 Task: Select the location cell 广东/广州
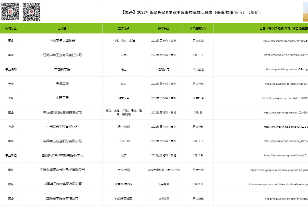click(123, 141)
